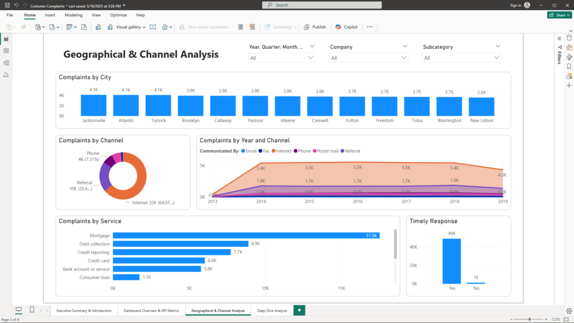Viewport: 574px width, 323px height.
Task: Open the Data pane icon
Action: [x=569, y=38]
